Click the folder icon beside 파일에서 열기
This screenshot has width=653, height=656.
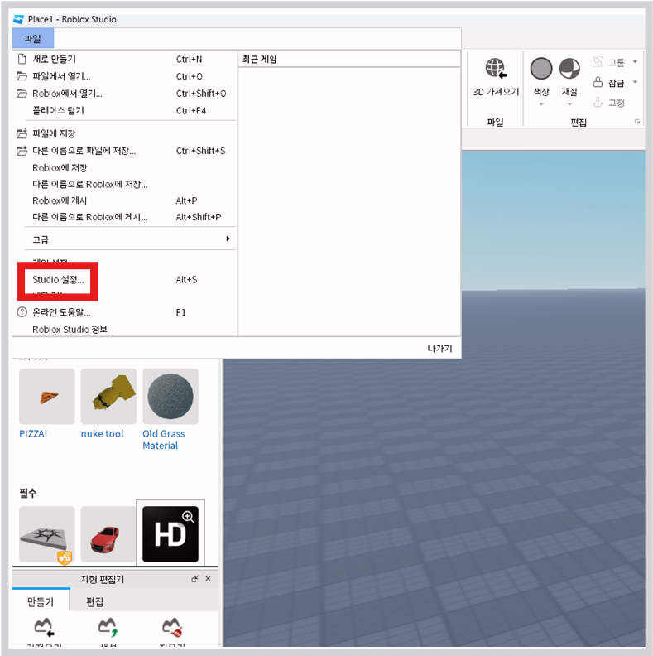(22, 75)
